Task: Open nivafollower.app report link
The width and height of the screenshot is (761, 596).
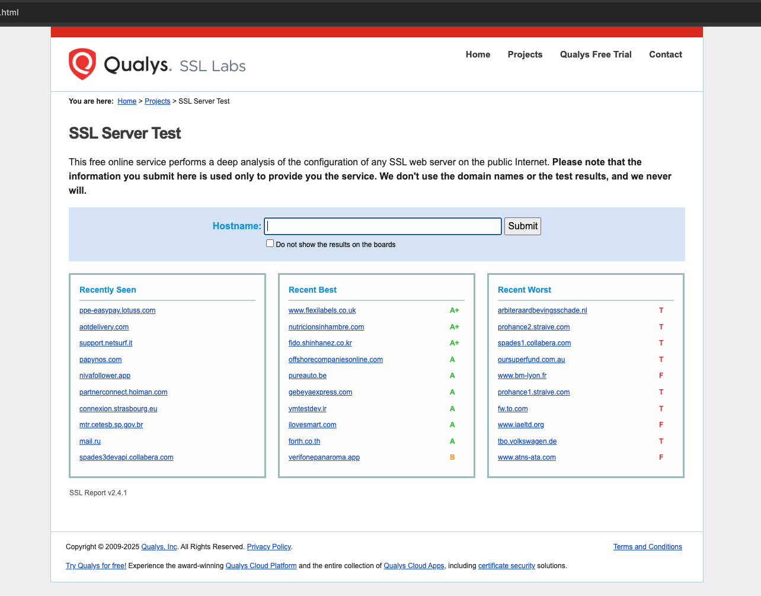Action: (x=105, y=376)
